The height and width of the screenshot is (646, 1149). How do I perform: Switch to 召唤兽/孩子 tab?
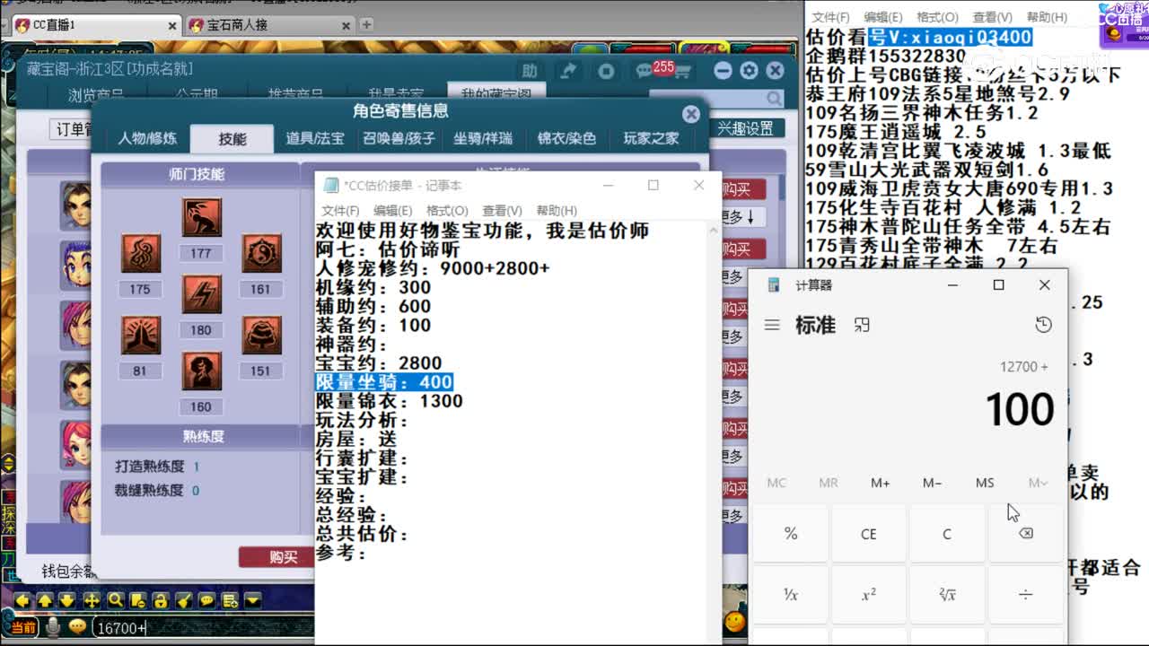(399, 138)
